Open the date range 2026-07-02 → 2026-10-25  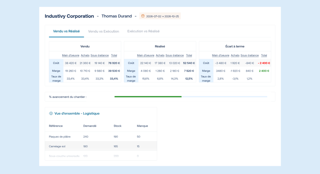(x=160, y=16)
